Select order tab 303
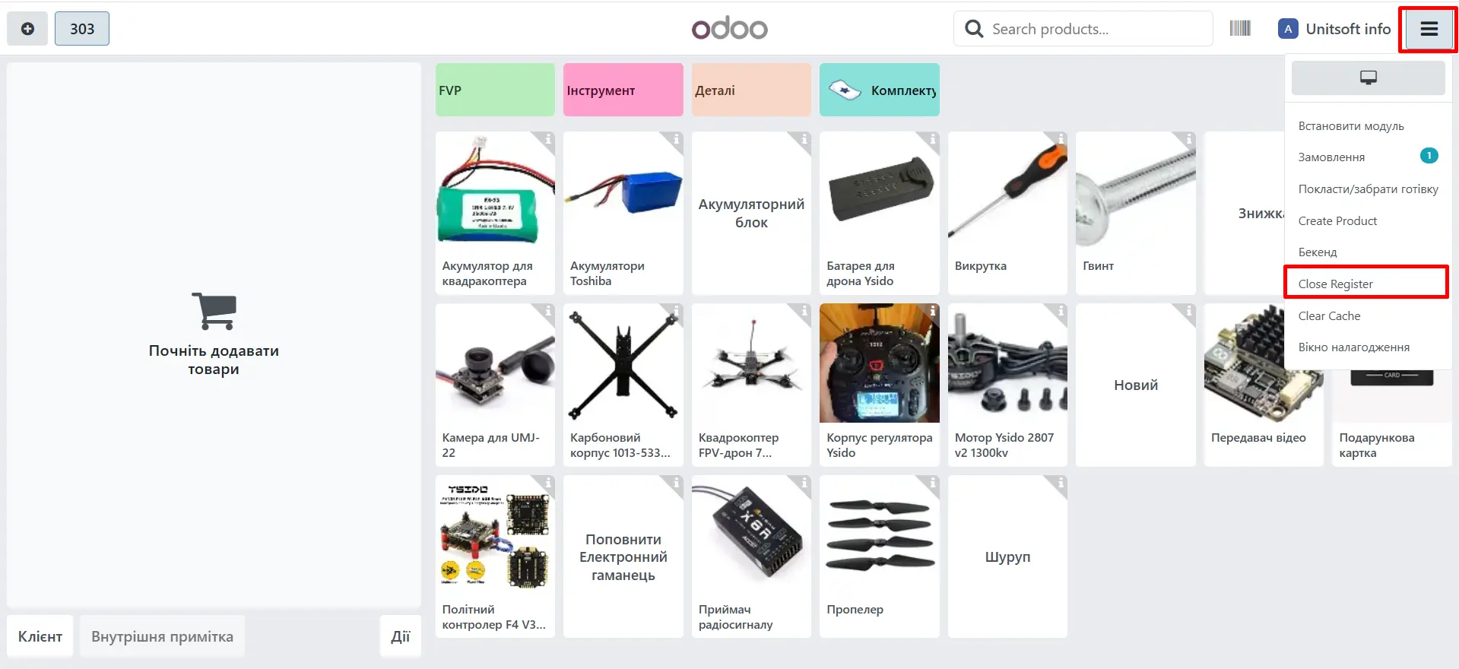Image resolution: width=1459 pixels, height=669 pixels. tap(82, 29)
